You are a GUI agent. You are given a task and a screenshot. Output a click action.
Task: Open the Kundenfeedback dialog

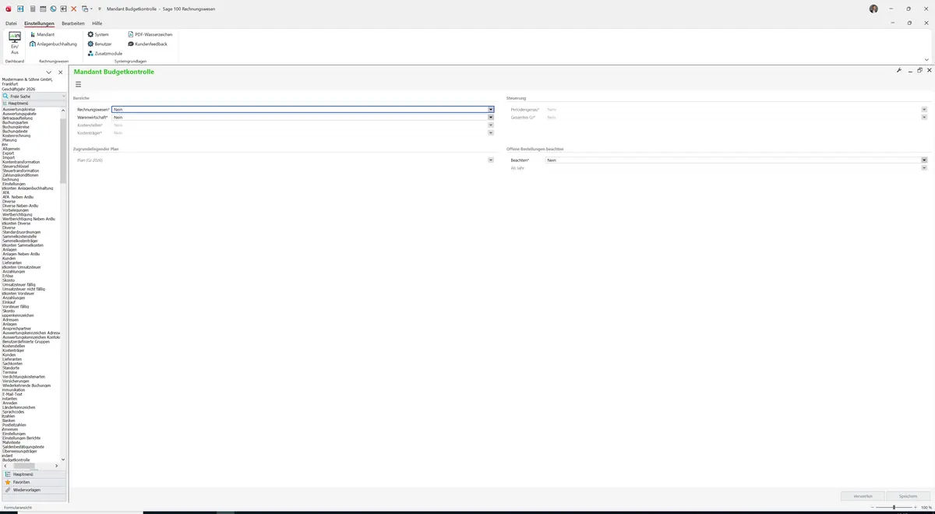(x=147, y=44)
